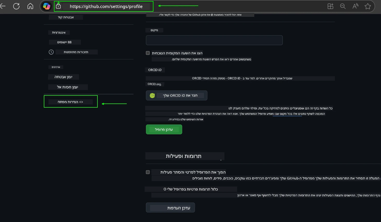Click into the מיקום location text field
The width and height of the screenshot is (381, 222).
(x=214, y=40)
